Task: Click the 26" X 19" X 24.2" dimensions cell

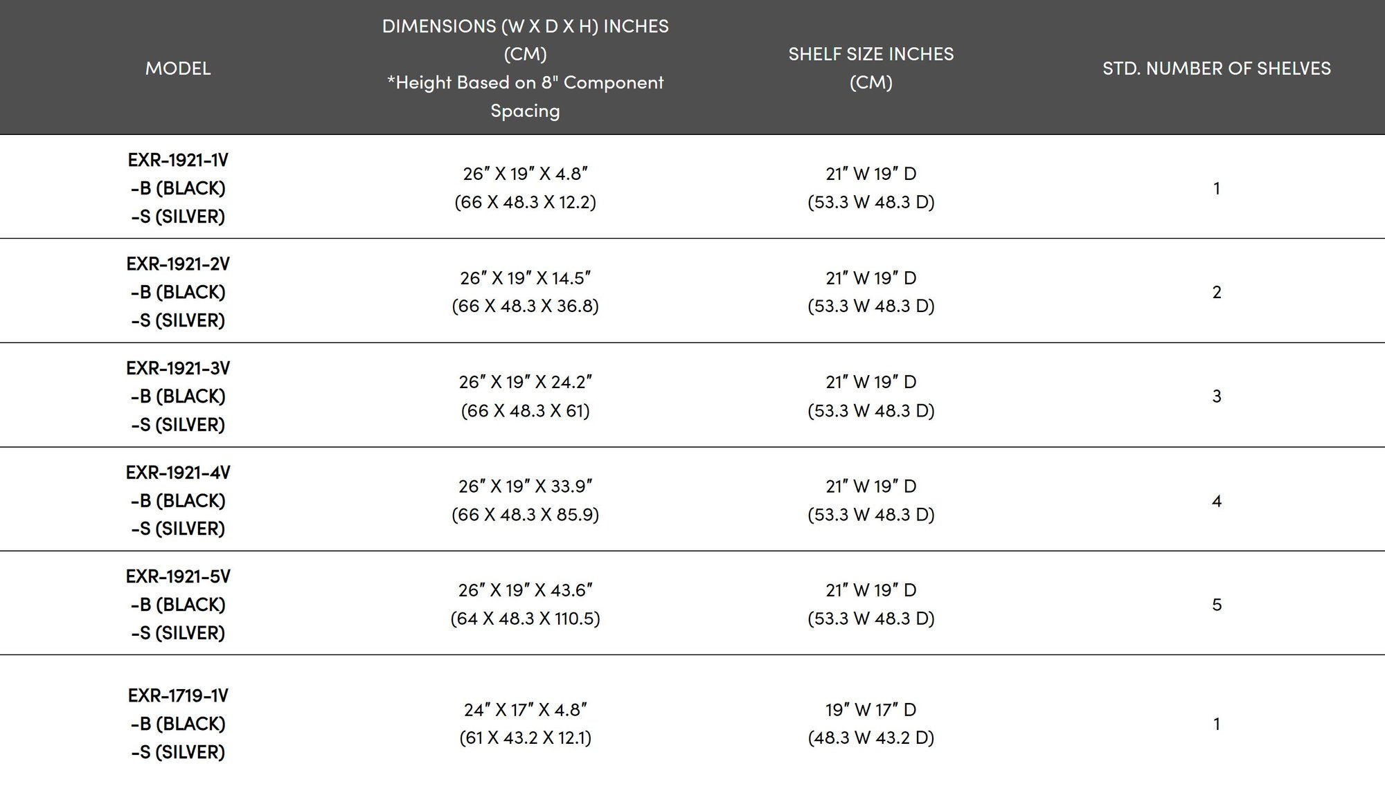Action: (x=525, y=396)
